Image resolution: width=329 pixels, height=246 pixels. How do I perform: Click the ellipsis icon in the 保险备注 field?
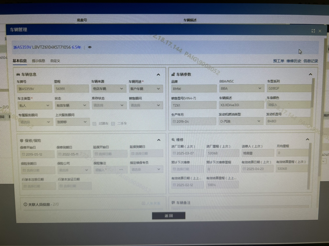121,170
